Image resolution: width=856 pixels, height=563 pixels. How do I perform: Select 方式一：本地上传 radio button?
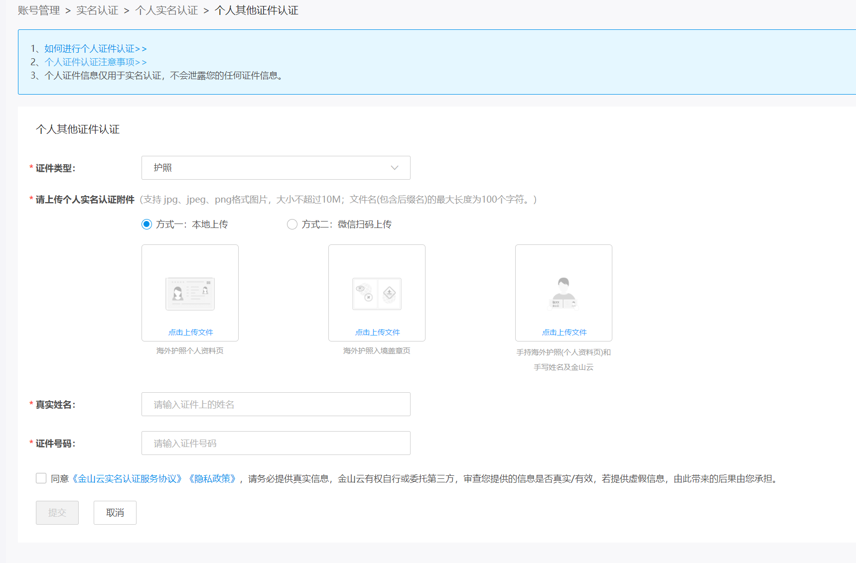[146, 225]
